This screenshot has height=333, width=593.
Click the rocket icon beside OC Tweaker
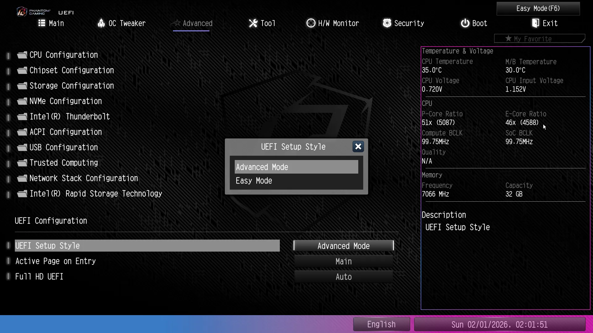click(101, 23)
